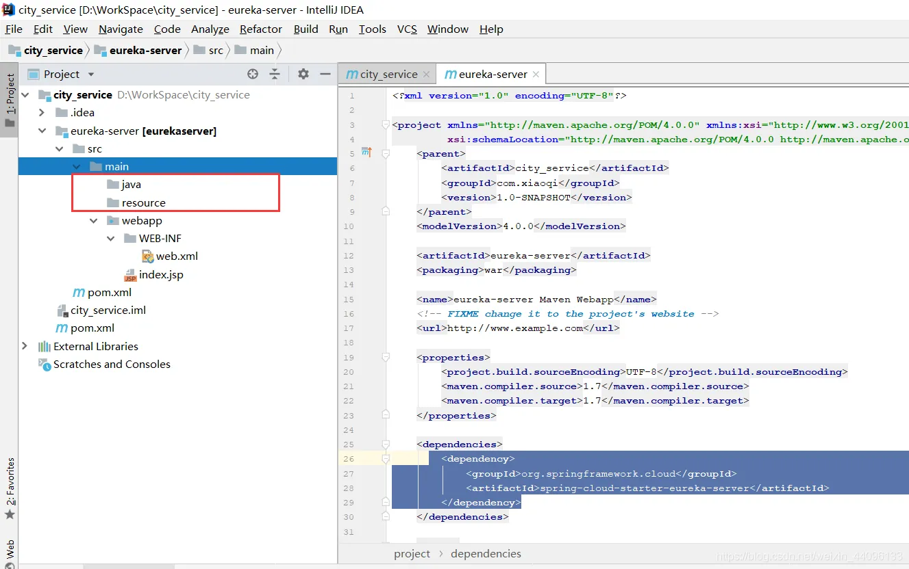Viewport: 909px width, 569px height.
Task: Collapse the city_service root node
Action: (x=25, y=94)
